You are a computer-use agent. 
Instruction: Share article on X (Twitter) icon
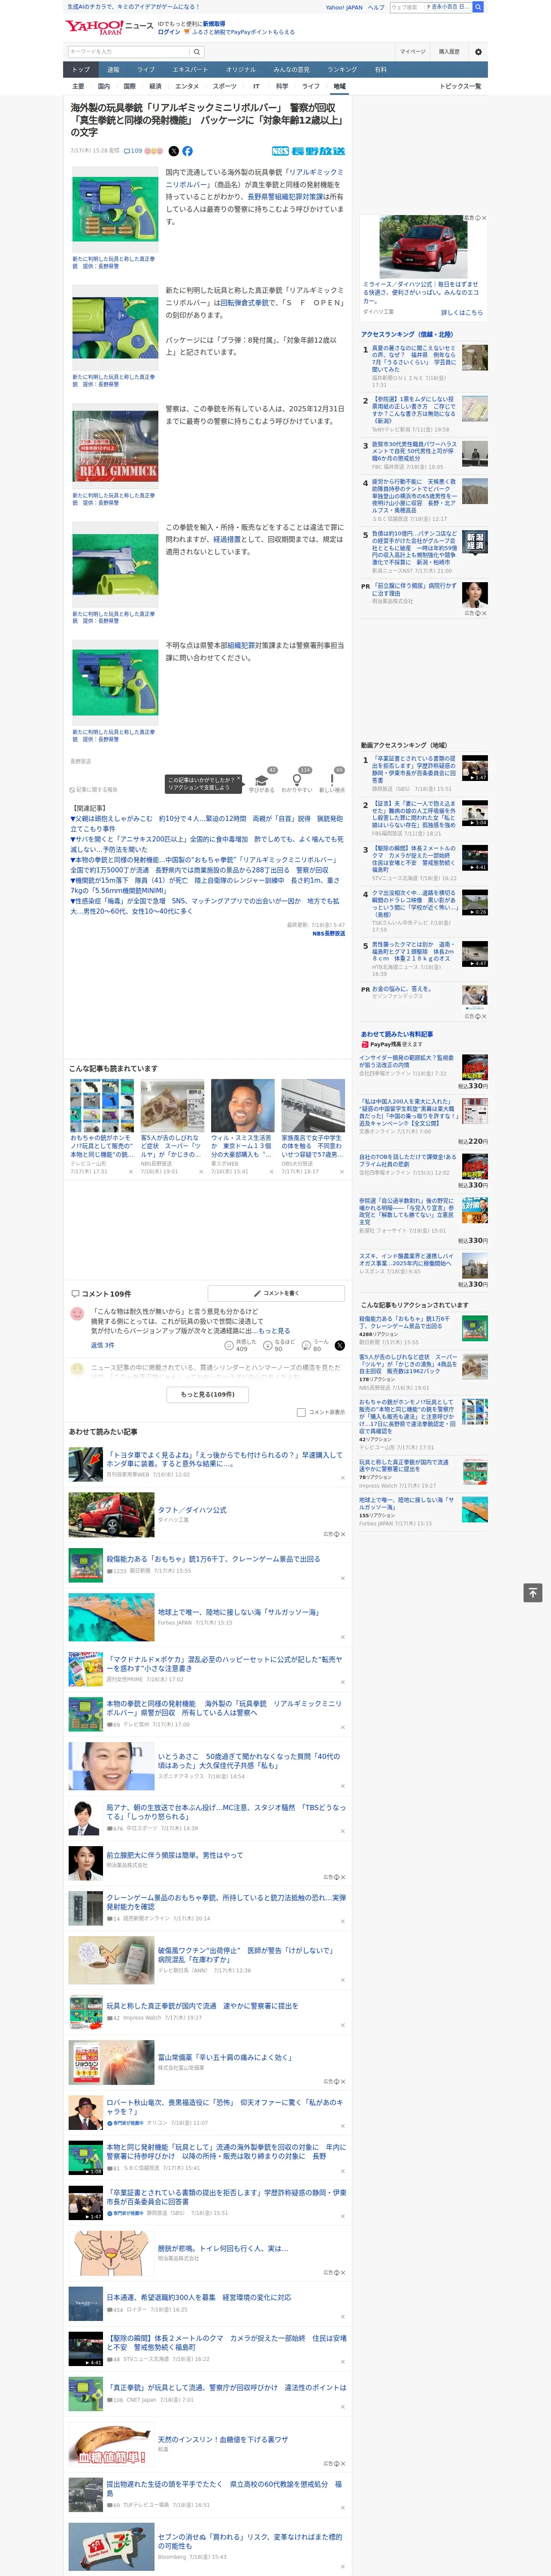[x=173, y=151]
